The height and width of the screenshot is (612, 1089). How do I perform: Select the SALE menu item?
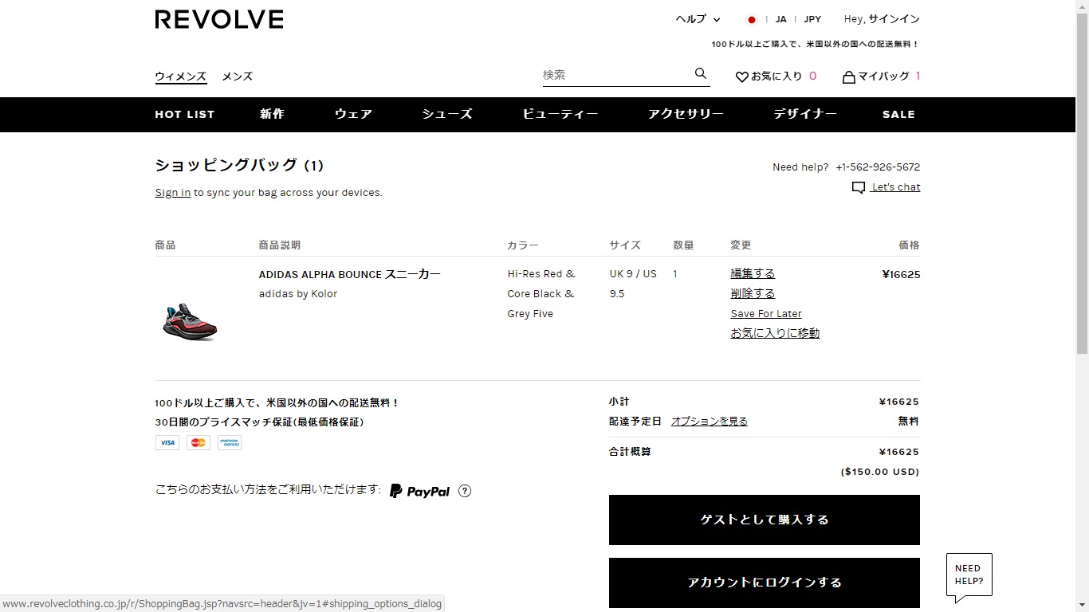click(898, 115)
